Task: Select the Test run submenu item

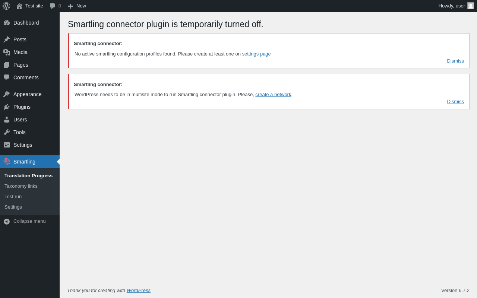Action: (x=13, y=197)
